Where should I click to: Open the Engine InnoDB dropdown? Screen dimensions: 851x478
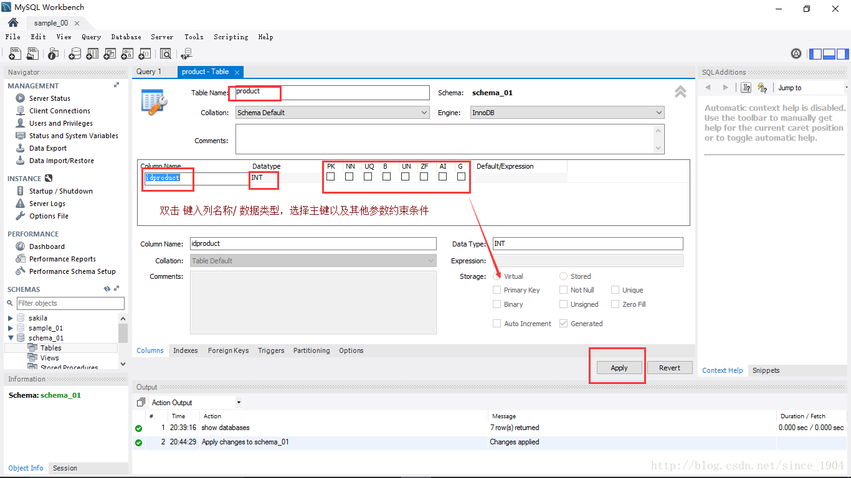pyautogui.click(x=567, y=113)
